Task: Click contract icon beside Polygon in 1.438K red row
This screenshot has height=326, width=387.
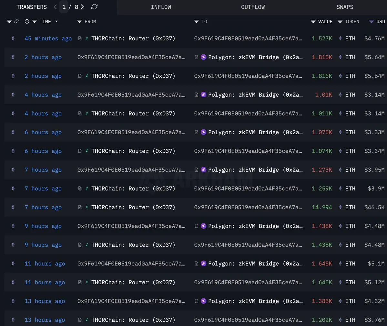Action: 197,226
